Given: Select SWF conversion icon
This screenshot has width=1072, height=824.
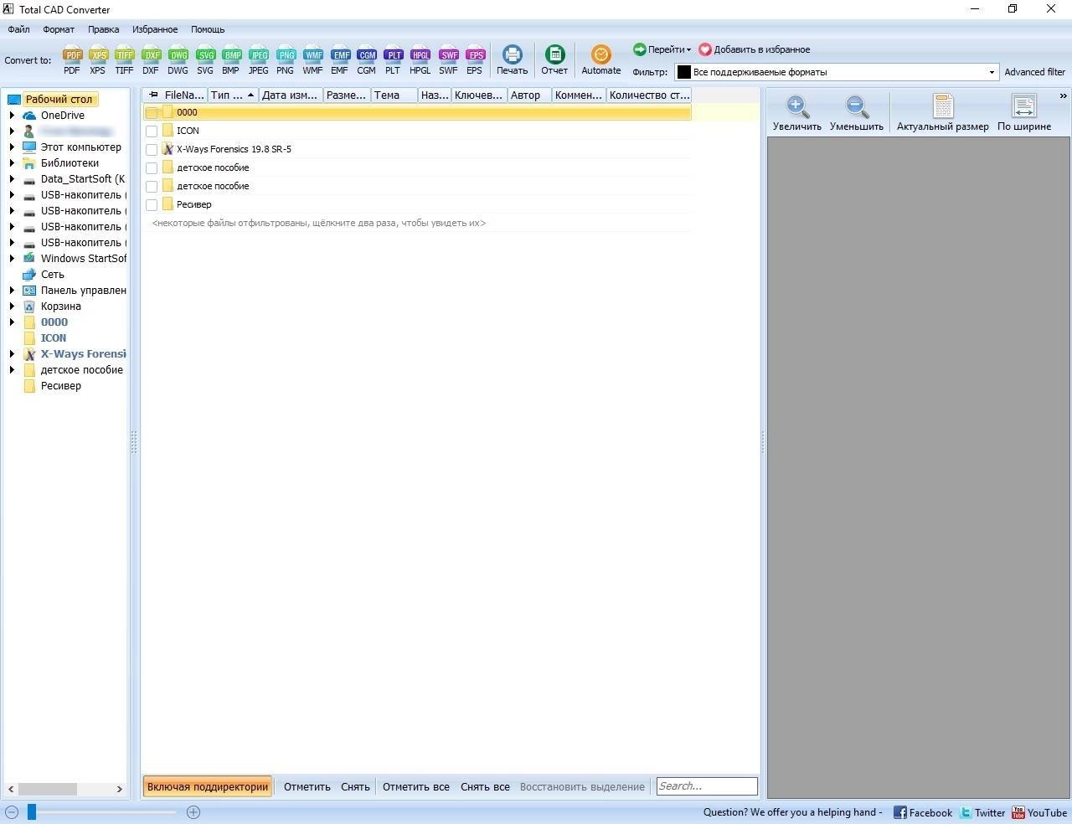Looking at the screenshot, I should click(x=449, y=59).
